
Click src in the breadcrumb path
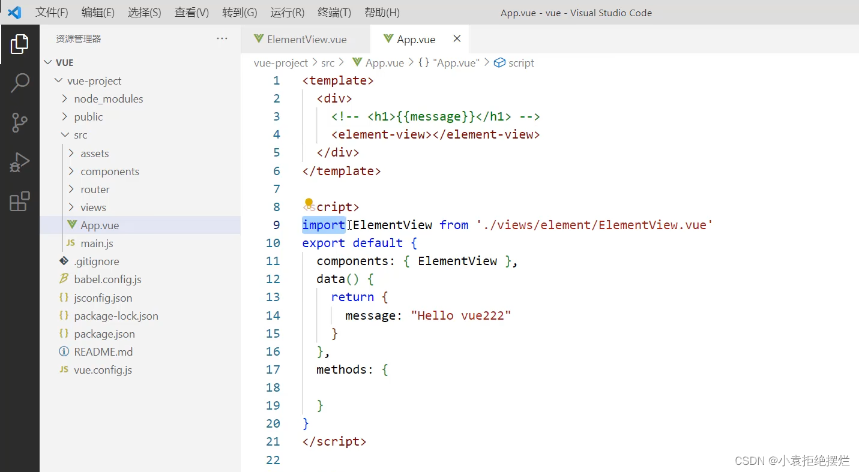pyautogui.click(x=328, y=62)
